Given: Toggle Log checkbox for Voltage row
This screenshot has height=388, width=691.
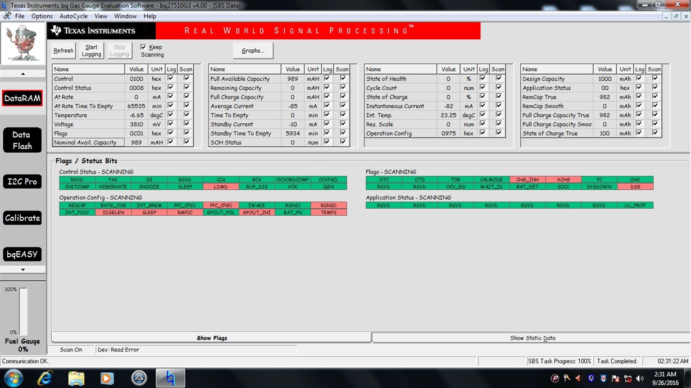Looking at the screenshot, I should pyautogui.click(x=171, y=124).
